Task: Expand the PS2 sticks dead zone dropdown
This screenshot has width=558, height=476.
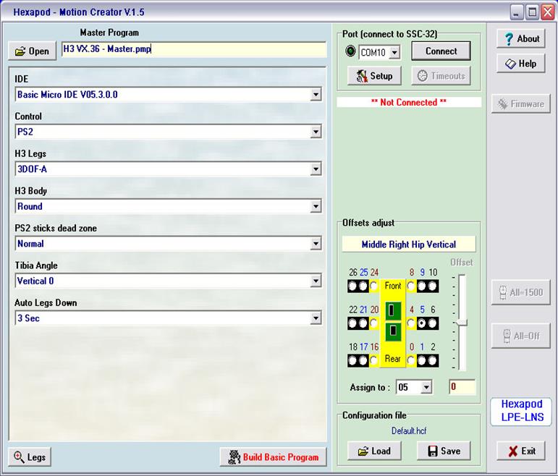Action: point(316,244)
